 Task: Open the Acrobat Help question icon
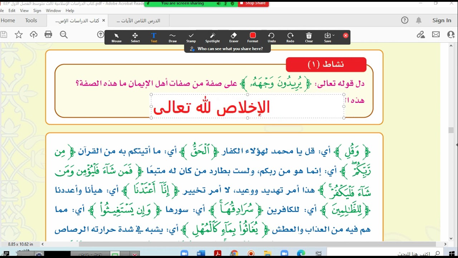click(405, 20)
